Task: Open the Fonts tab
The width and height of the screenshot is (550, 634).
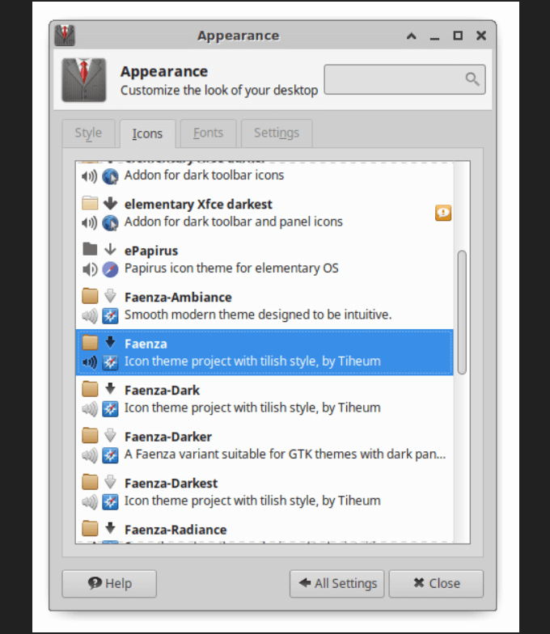Action: click(208, 133)
